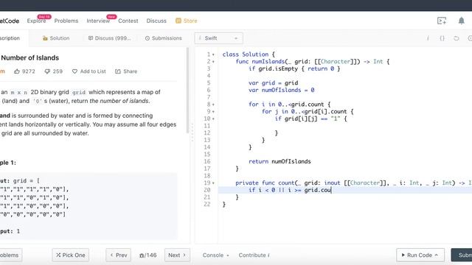Open the Swift language dropdown

218,38
